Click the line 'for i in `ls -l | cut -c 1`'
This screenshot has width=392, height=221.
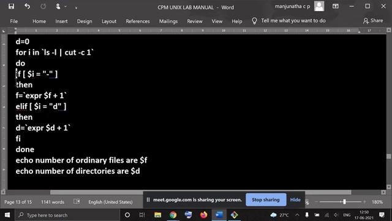[55, 52]
